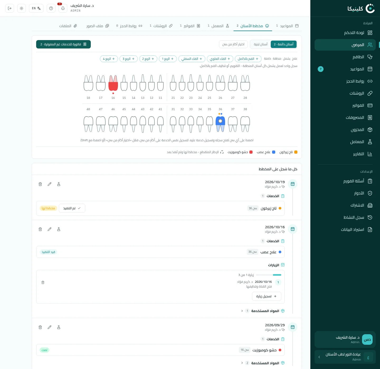
Task: Open سجل النشاط in the sidebar
Action: point(345,217)
